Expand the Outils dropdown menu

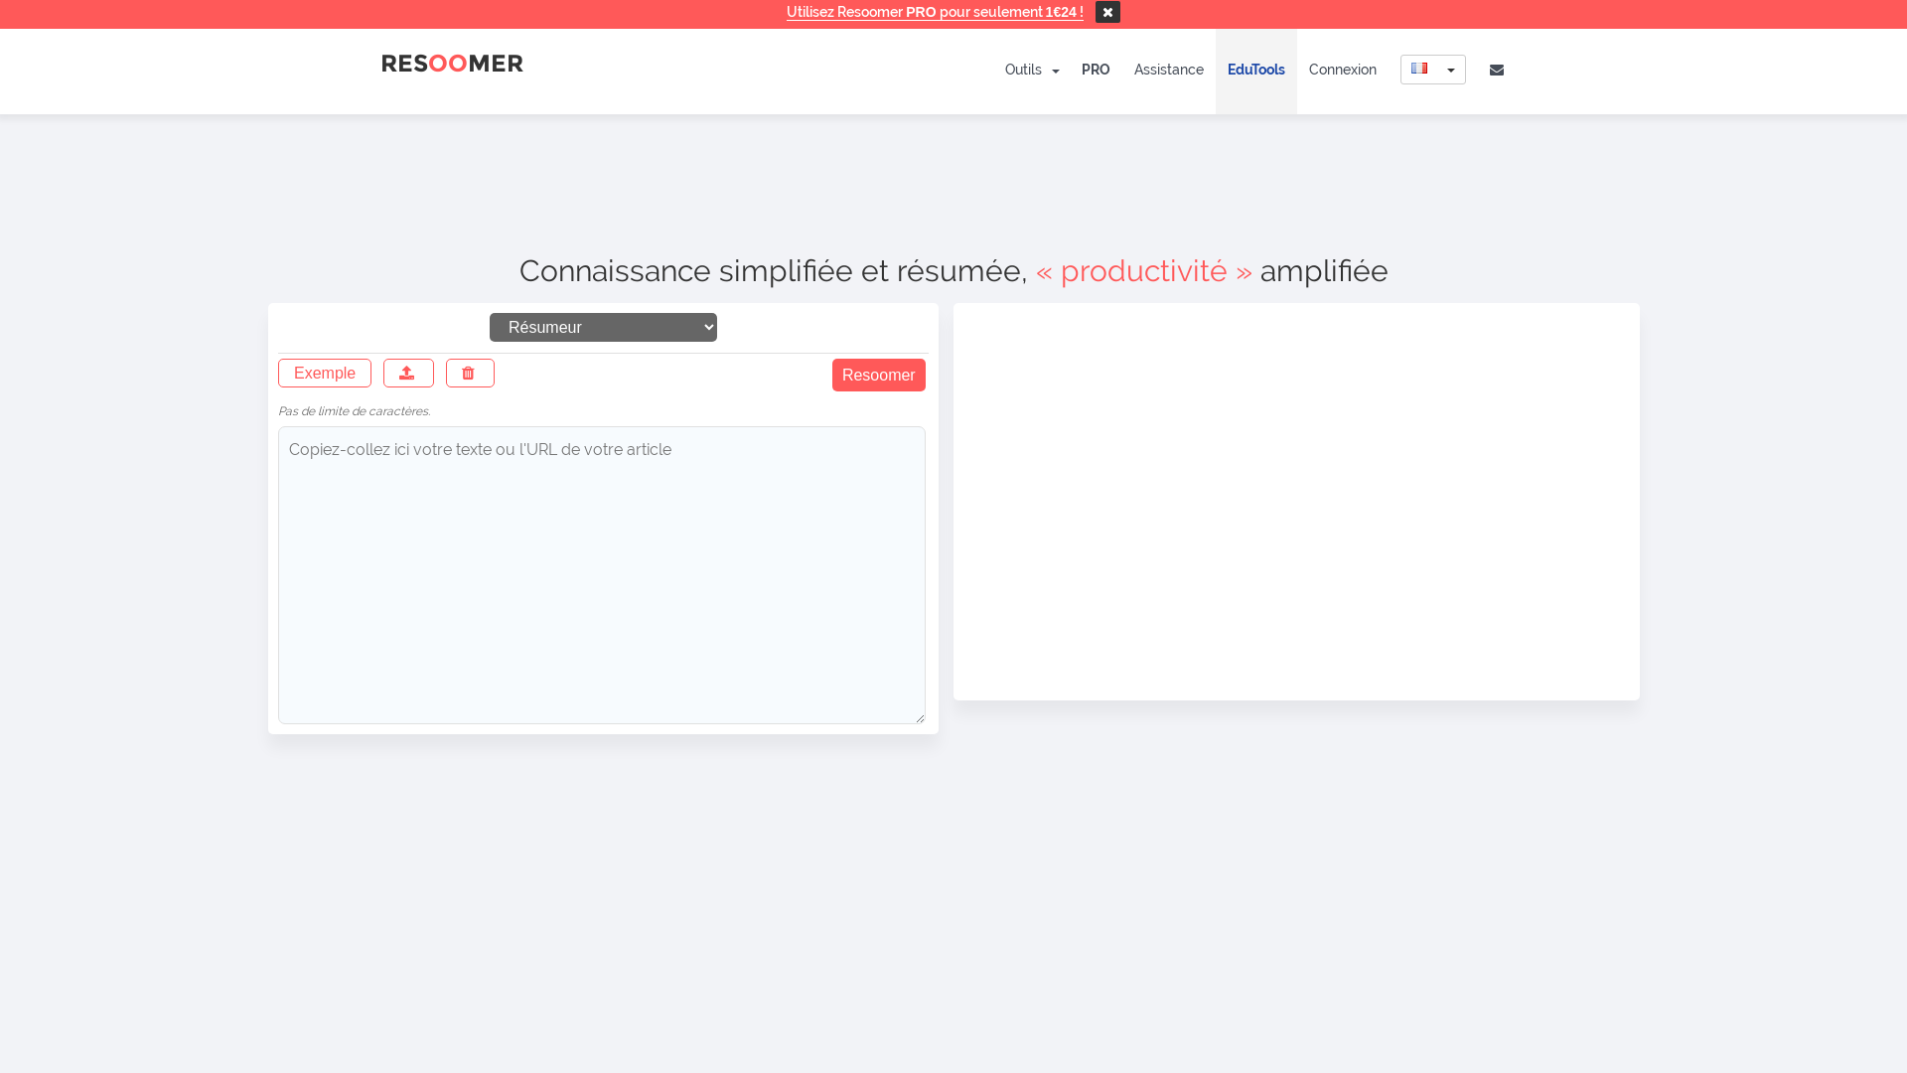pyautogui.click(x=1031, y=70)
